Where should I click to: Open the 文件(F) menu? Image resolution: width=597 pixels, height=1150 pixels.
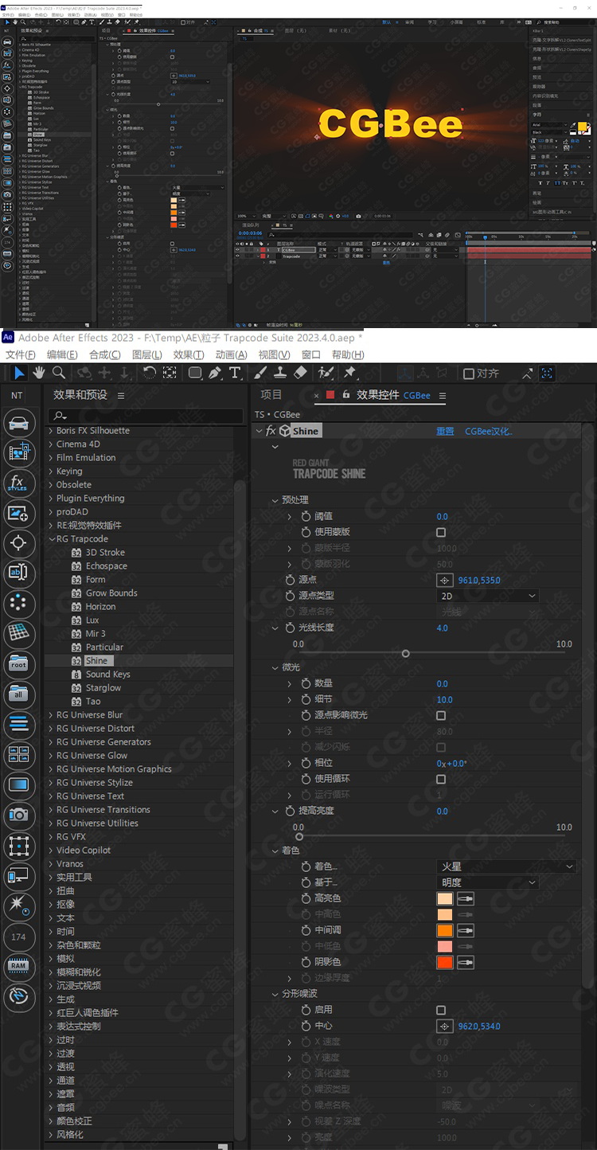coord(20,354)
